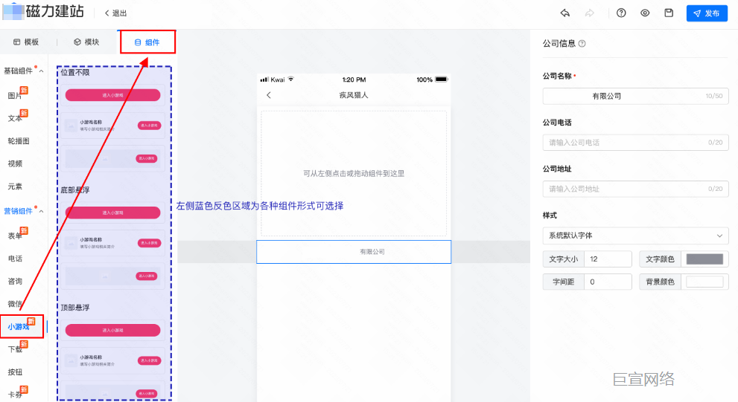Click the save disk icon
The height and width of the screenshot is (402, 738).
click(x=669, y=13)
